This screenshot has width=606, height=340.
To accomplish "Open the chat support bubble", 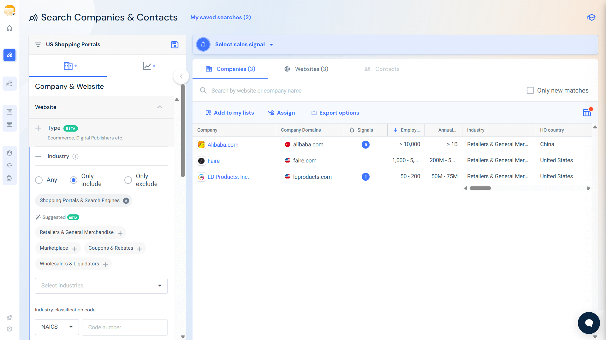I will pos(589,323).
